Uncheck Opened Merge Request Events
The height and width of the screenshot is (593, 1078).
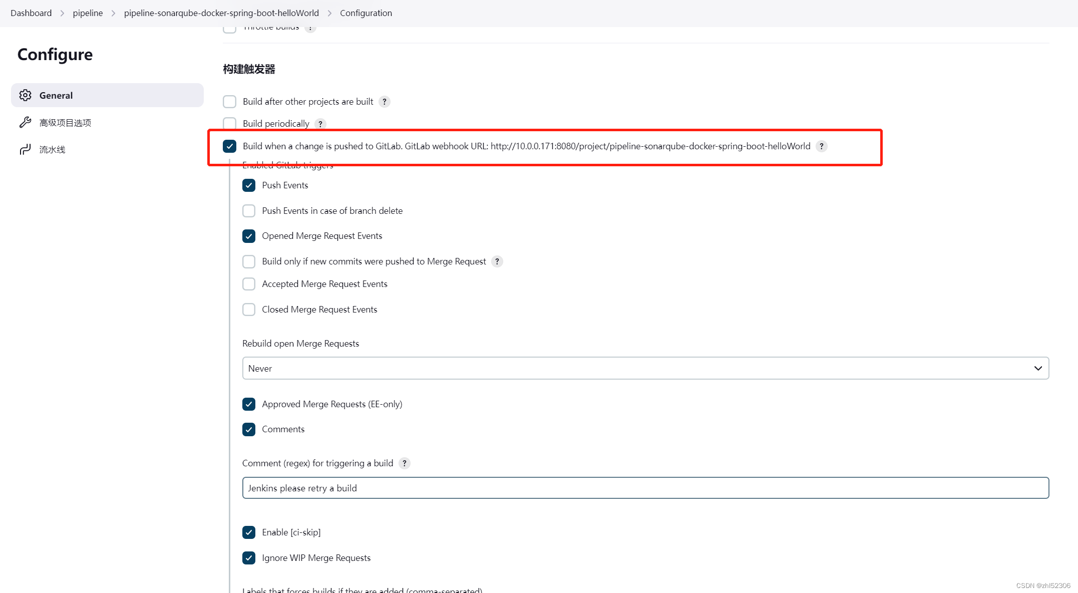point(249,236)
